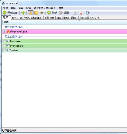
Task: Open the 阻止列表（黑名单） menu in menu bar
Action: pyautogui.click(x=44, y=8)
